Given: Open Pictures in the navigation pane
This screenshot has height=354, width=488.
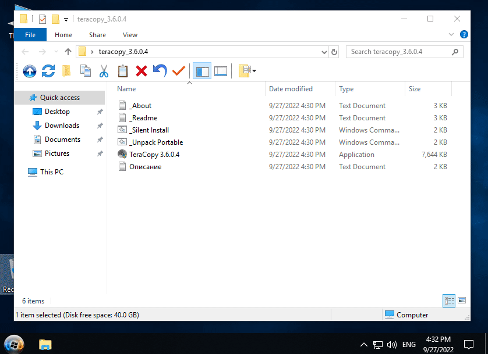Looking at the screenshot, I should click(57, 153).
